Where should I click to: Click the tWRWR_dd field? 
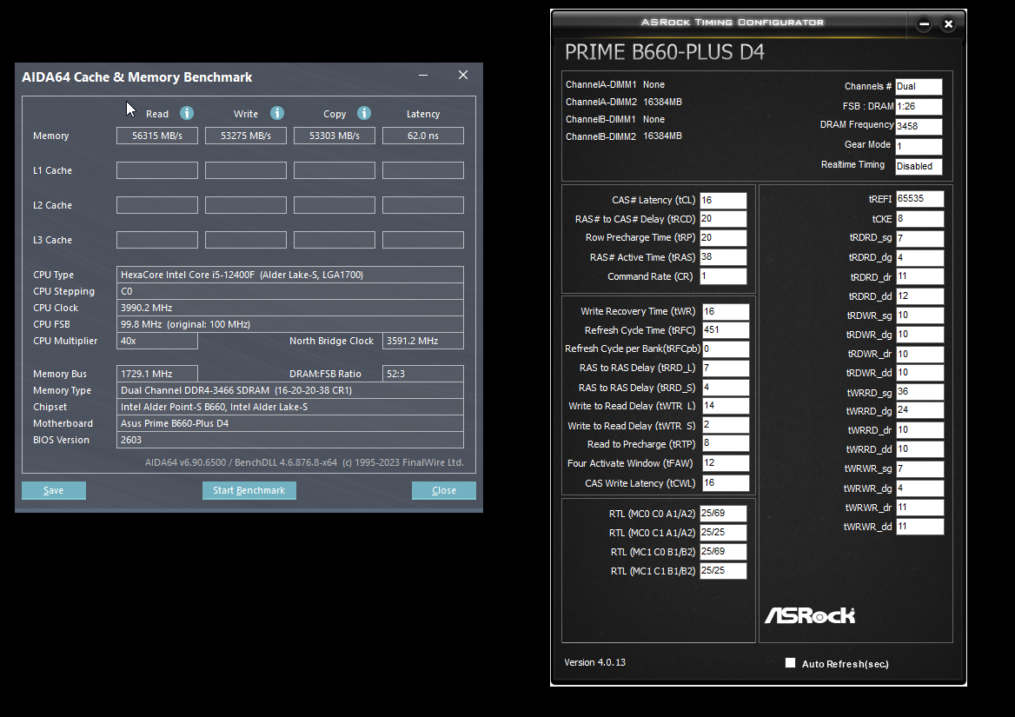(919, 527)
